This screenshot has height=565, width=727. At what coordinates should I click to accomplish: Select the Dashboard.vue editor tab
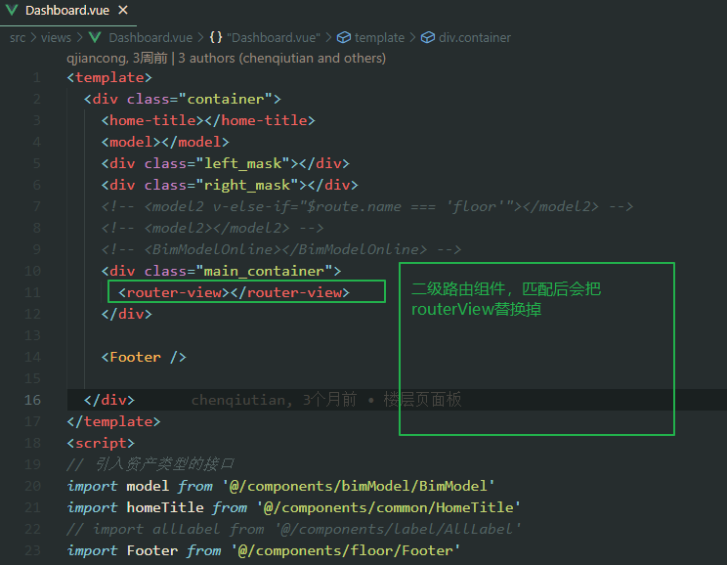click(x=68, y=11)
